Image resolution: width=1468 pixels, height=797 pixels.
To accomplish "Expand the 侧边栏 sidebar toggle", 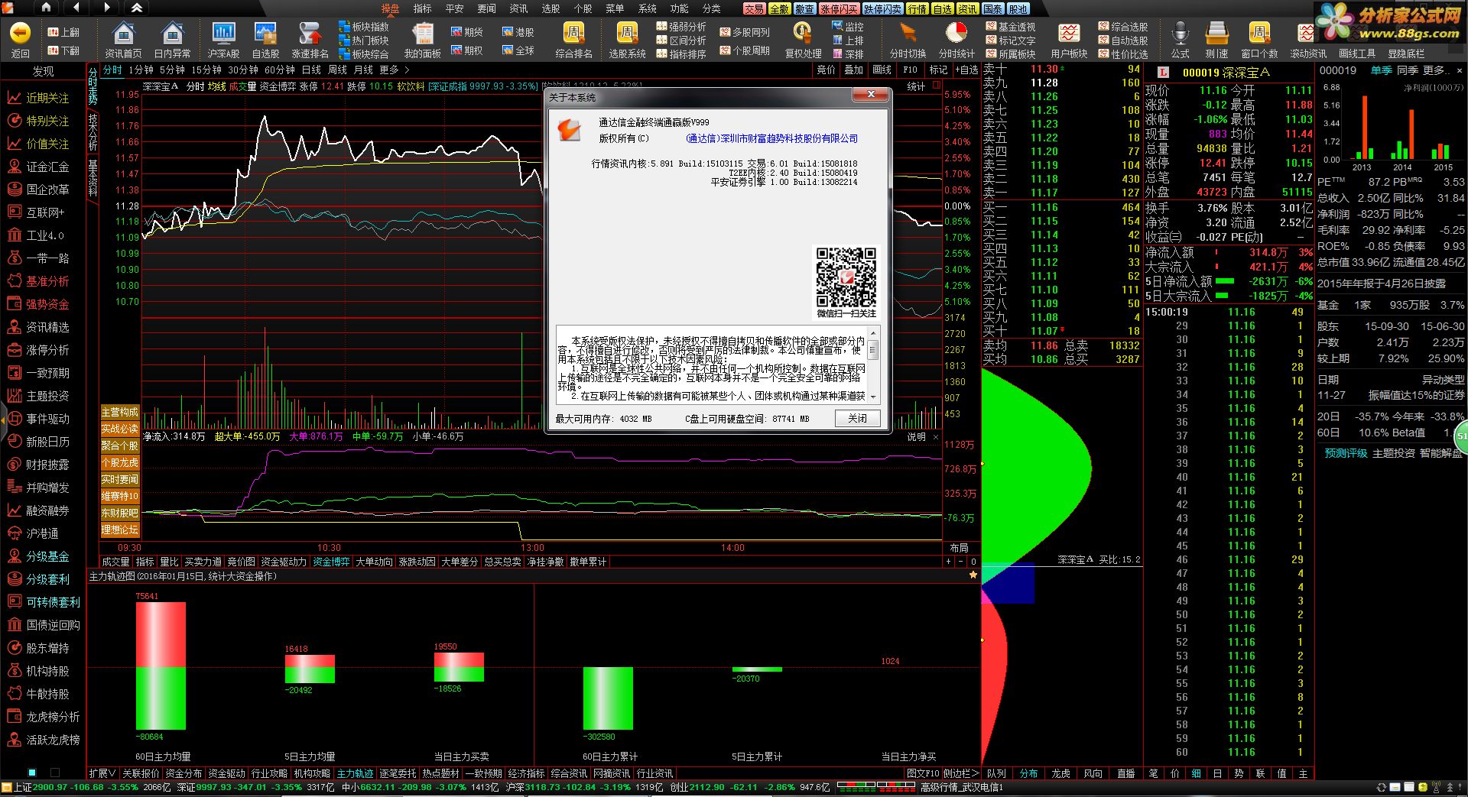I will (960, 773).
